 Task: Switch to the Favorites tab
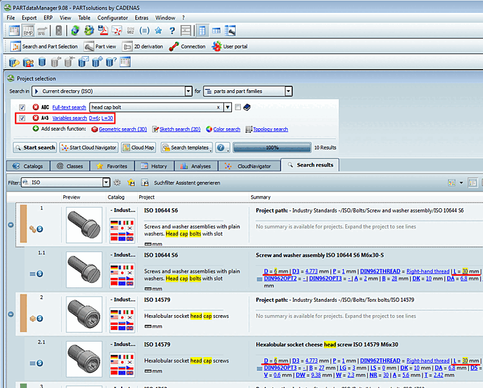point(116,166)
